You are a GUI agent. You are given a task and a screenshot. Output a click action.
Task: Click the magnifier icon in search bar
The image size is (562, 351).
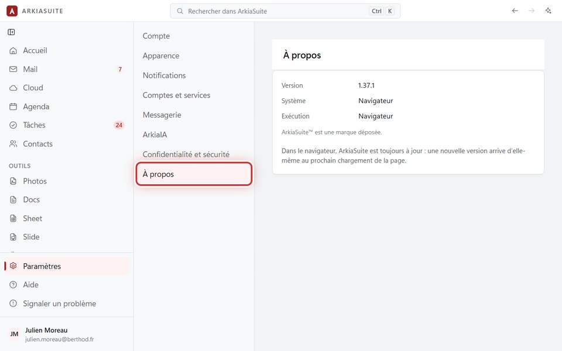coord(180,11)
